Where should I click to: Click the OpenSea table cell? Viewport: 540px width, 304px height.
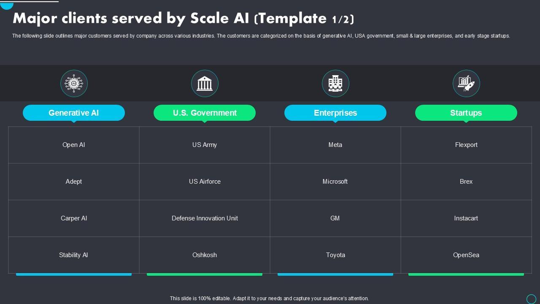coord(466,255)
